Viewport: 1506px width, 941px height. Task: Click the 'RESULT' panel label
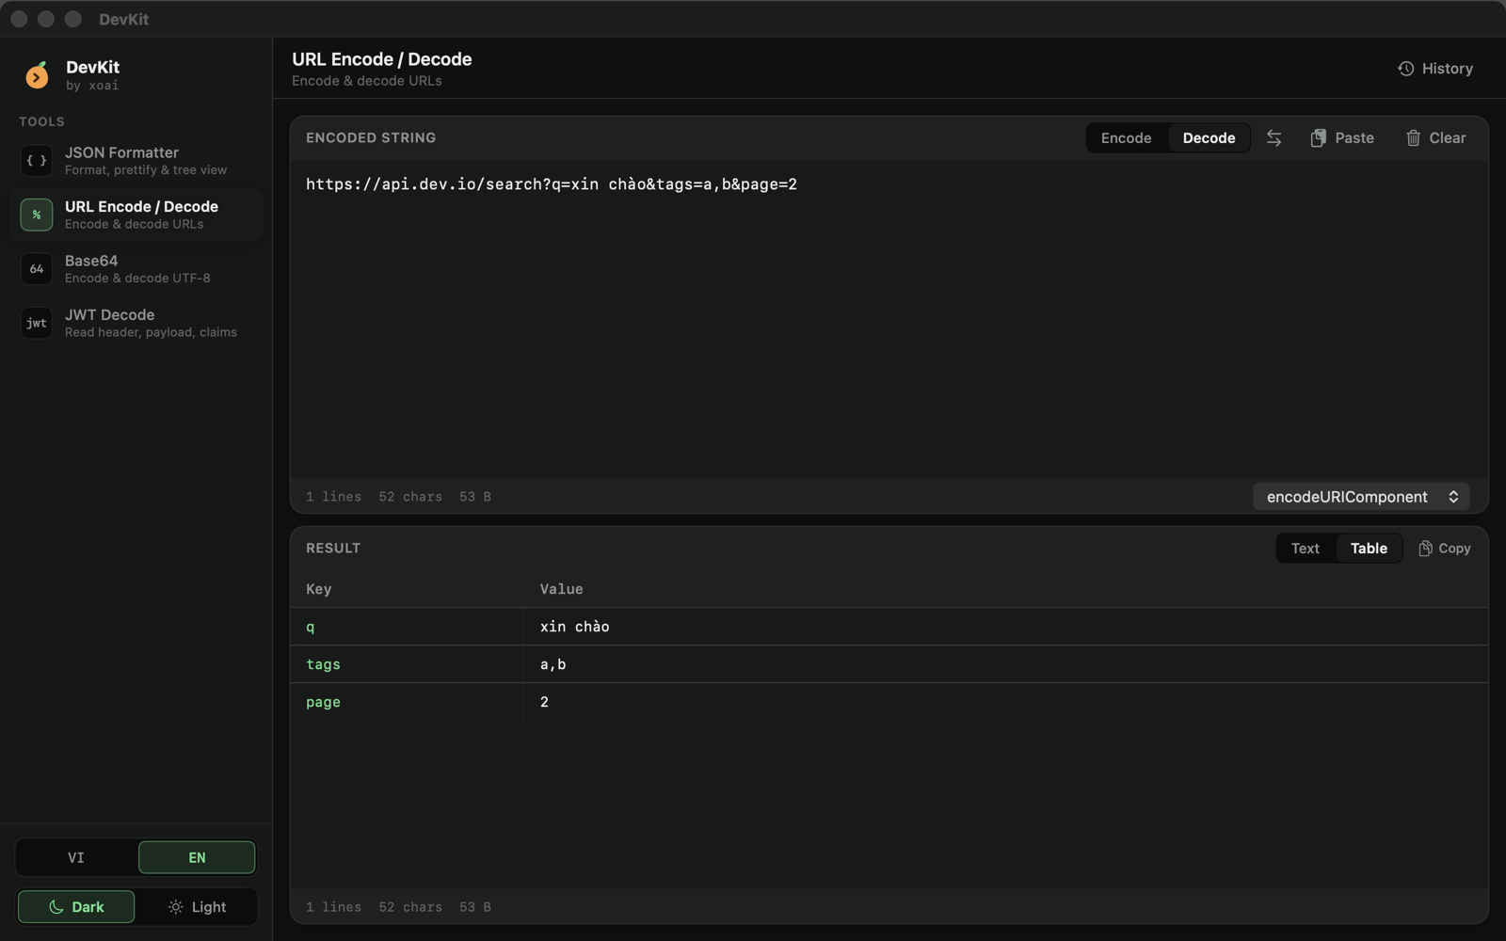click(333, 549)
